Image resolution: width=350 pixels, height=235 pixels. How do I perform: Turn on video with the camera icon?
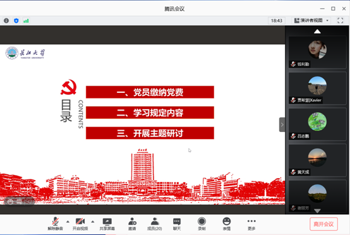click(80, 224)
